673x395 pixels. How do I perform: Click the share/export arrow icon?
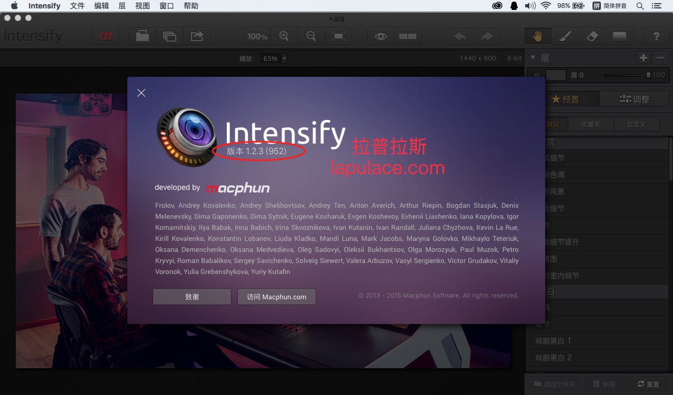[x=197, y=36]
